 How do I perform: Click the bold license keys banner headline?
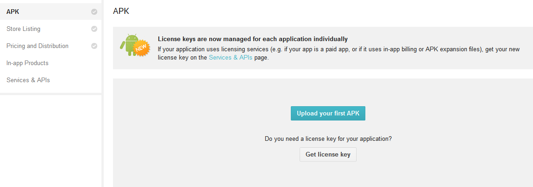click(x=252, y=39)
